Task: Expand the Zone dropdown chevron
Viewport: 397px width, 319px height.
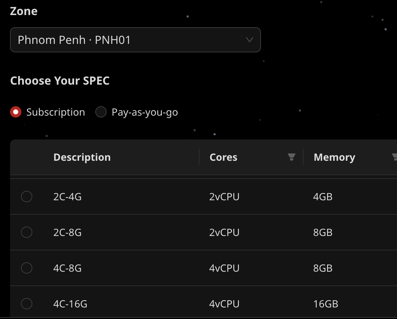Action: [x=249, y=40]
